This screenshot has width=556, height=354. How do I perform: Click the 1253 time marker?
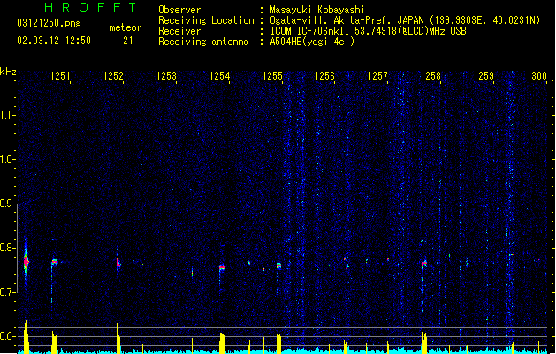pos(166,76)
